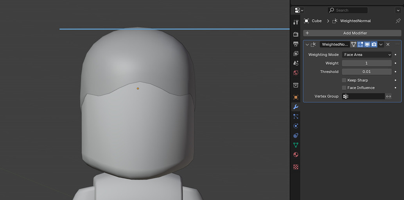The width and height of the screenshot is (404, 200).
Task: Open the Particles properties tab
Action: (296, 116)
